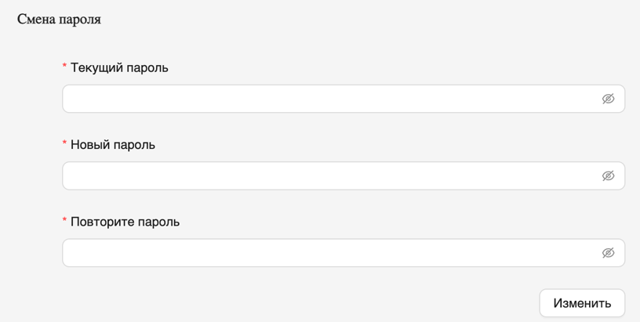The image size is (640, 322).
Task: Place the cursor in the current password box
Action: [x=329, y=99]
